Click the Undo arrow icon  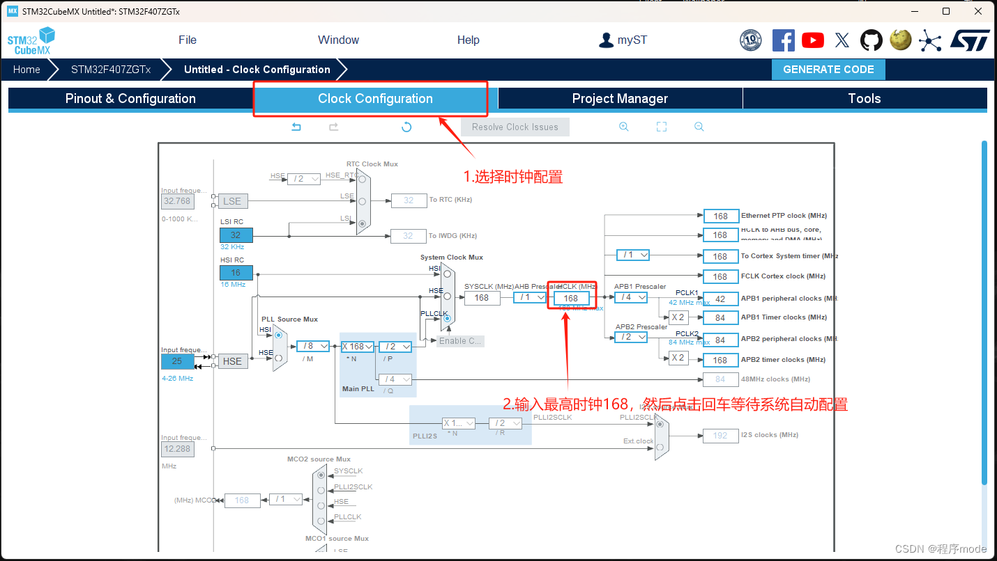296,127
